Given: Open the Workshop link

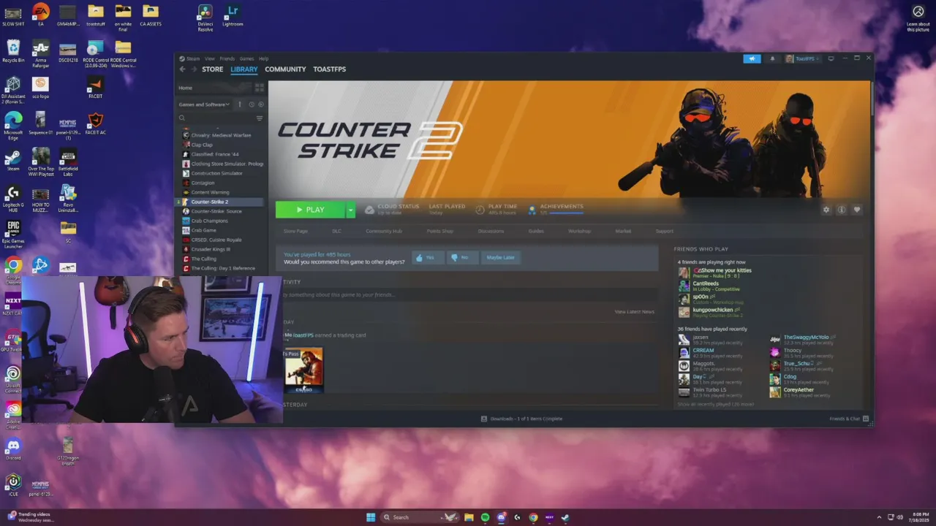Looking at the screenshot, I should point(579,231).
